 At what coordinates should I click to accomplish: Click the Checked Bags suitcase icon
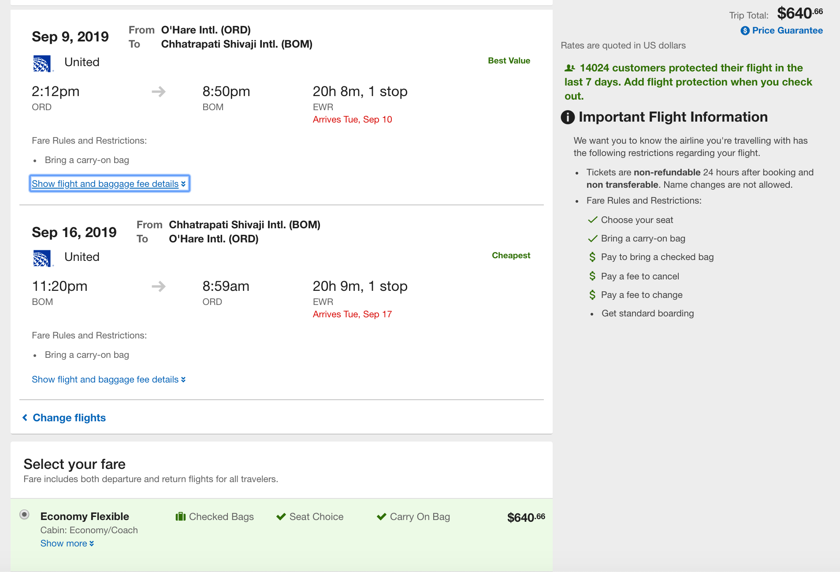(180, 516)
